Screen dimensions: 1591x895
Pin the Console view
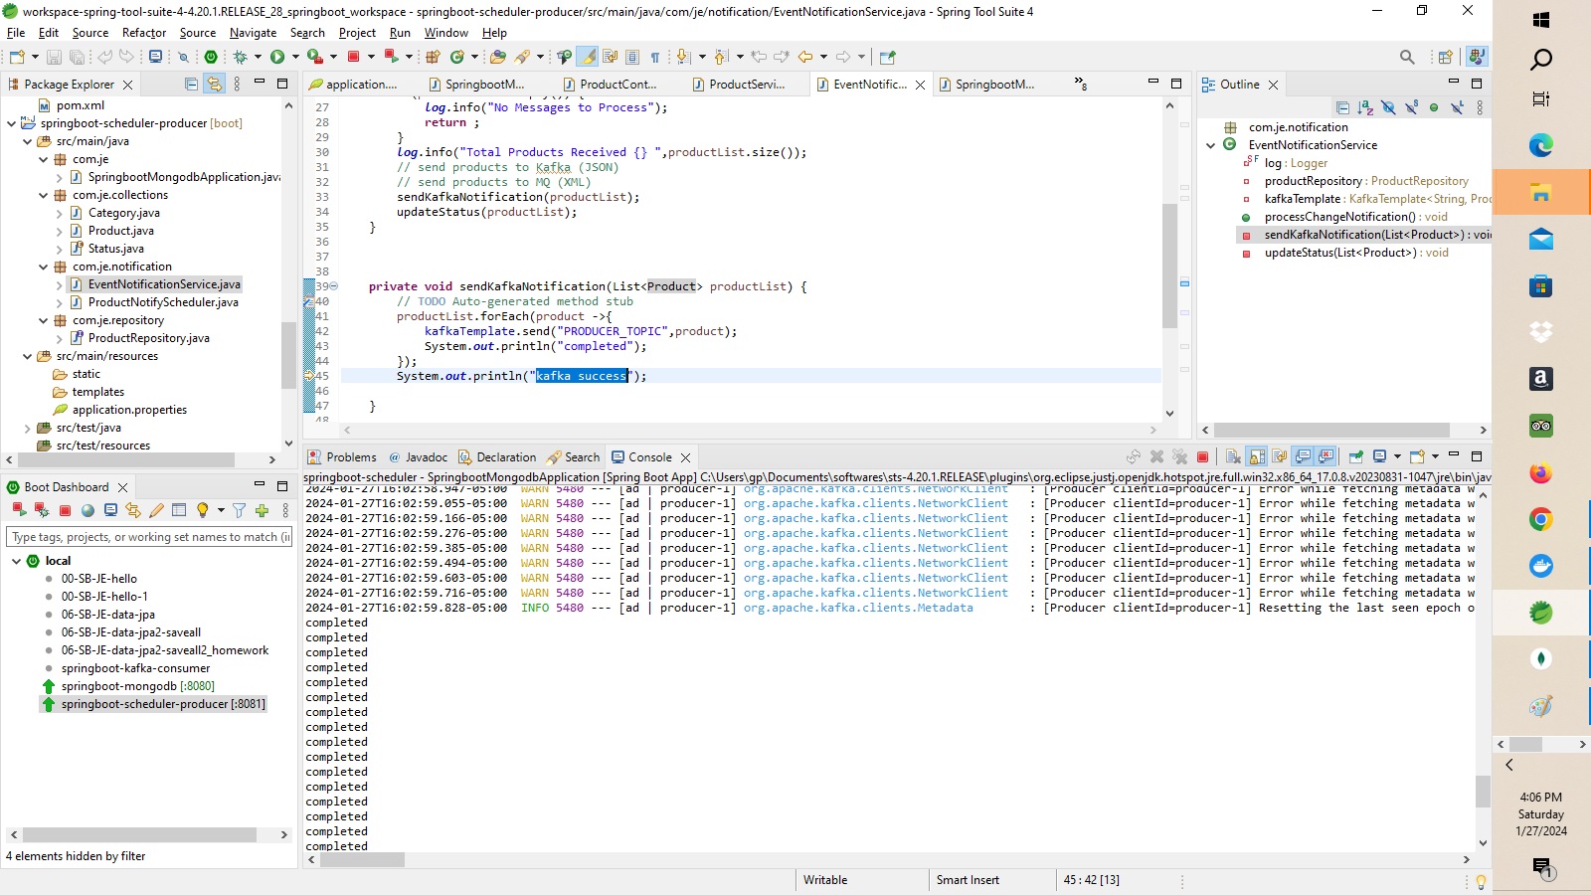1356,457
